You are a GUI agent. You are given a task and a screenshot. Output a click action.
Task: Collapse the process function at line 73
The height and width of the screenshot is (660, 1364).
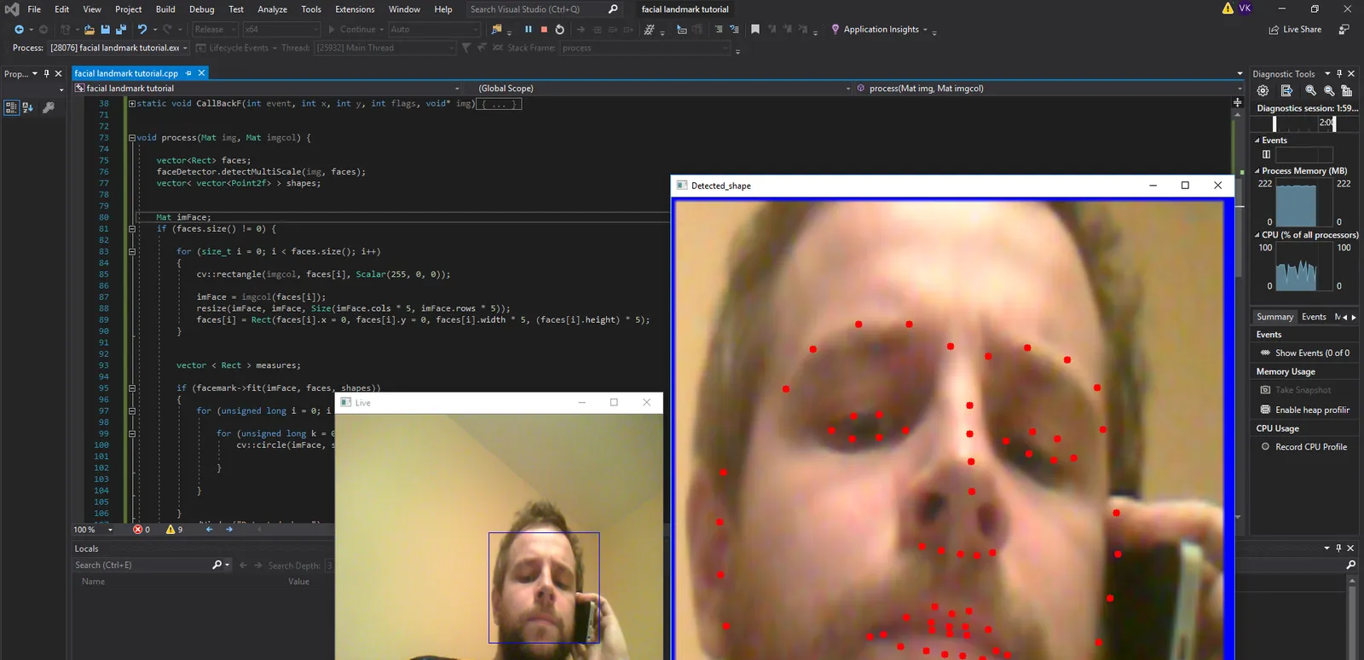[x=132, y=137]
